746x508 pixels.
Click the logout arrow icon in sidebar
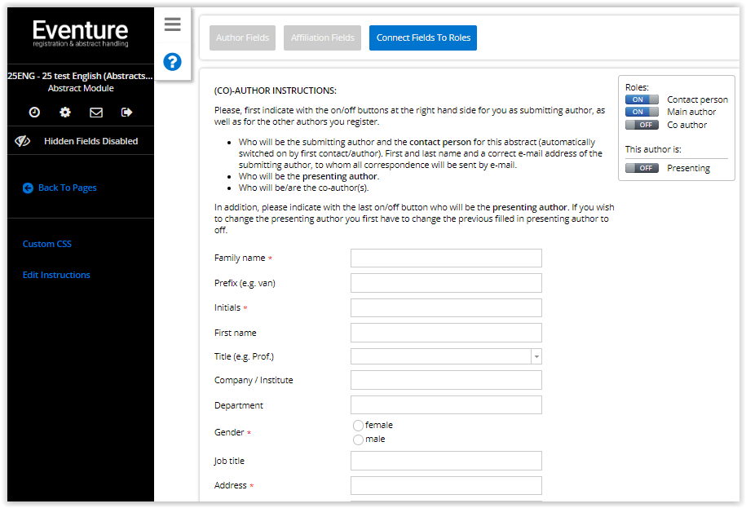(x=126, y=113)
